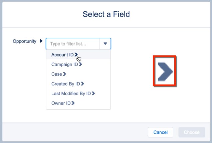The image size is (212, 143).
Task: Click the chevron arrow next to Case
Action: tap(65, 74)
